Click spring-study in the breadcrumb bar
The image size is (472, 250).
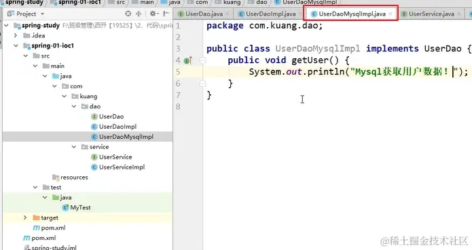[24, 3]
